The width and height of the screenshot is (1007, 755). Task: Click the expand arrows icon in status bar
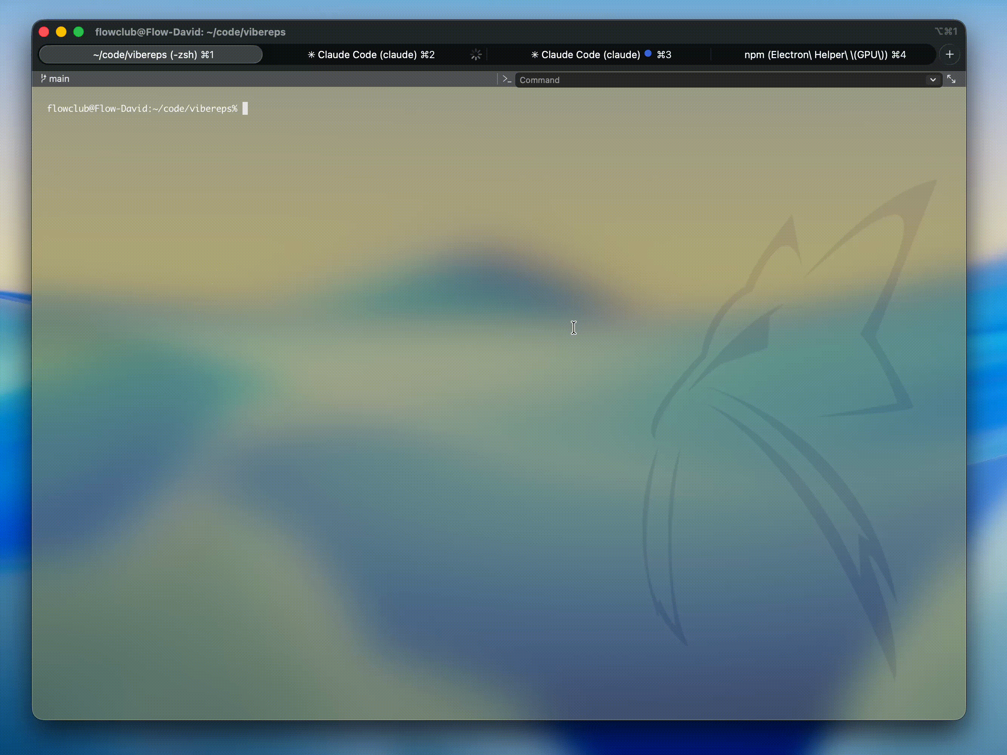[x=951, y=79]
